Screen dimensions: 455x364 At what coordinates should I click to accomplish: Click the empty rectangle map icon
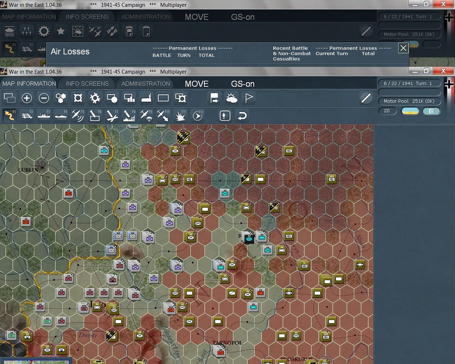pyautogui.click(x=163, y=98)
